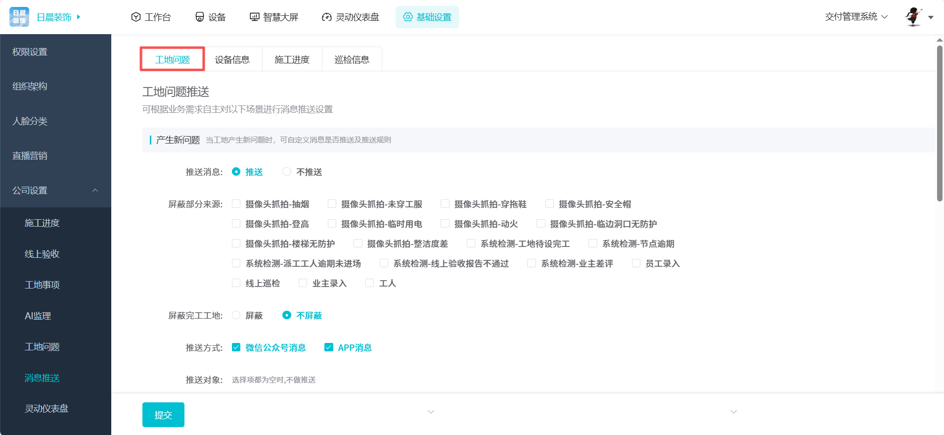Check the 摄像头抓拍-抽烟 checkbox
Image resolution: width=944 pixels, height=435 pixels.
point(236,204)
